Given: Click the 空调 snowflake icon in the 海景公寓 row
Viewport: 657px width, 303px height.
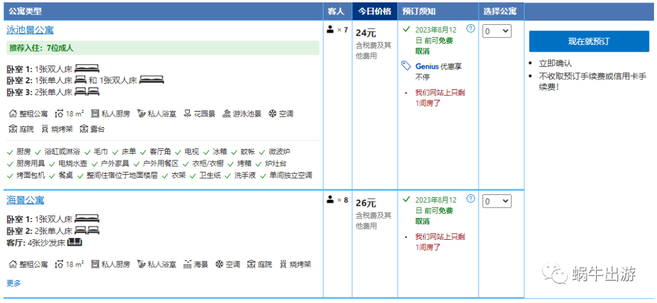Looking at the screenshot, I should click(219, 265).
